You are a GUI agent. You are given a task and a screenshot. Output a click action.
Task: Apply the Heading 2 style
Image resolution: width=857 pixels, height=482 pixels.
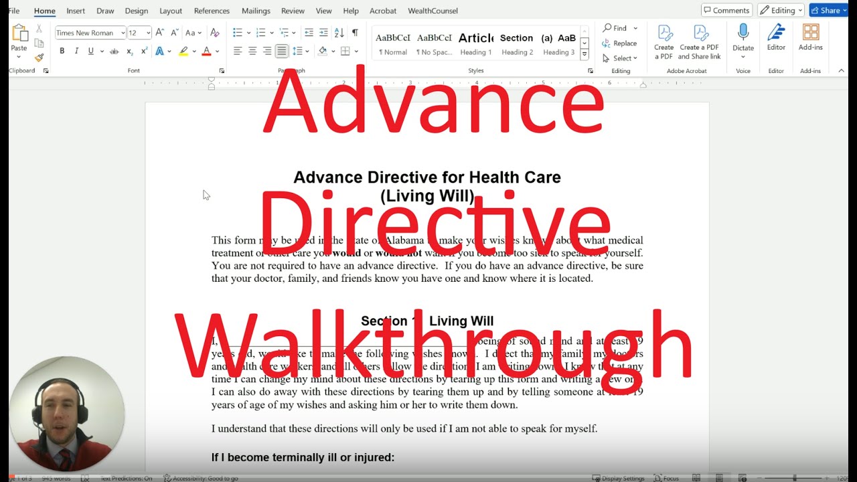pyautogui.click(x=517, y=44)
